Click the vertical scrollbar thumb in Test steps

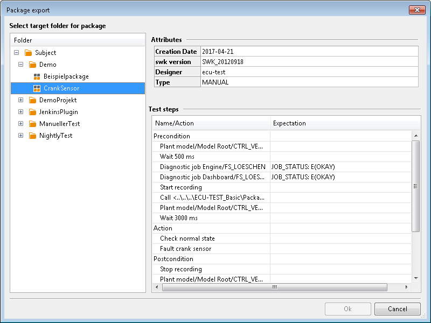tap(415, 186)
